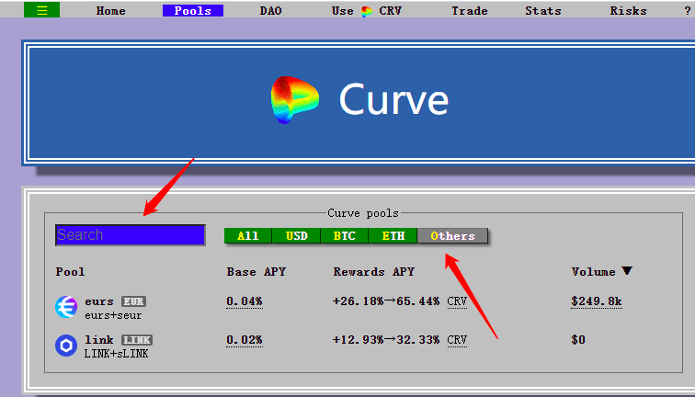This screenshot has height=397, width=695.
Task: Open the DAO menu item
Action: [x=271, y=11]
